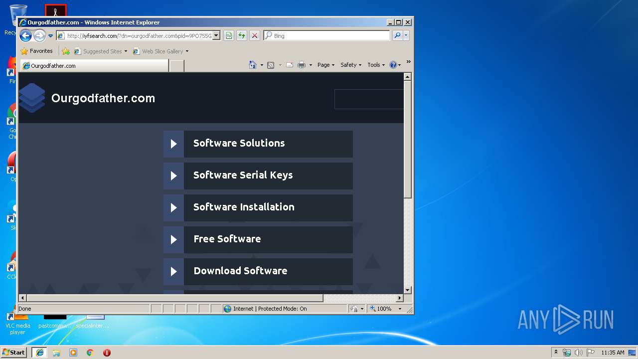Click the IE Forward arrow button

39,35
